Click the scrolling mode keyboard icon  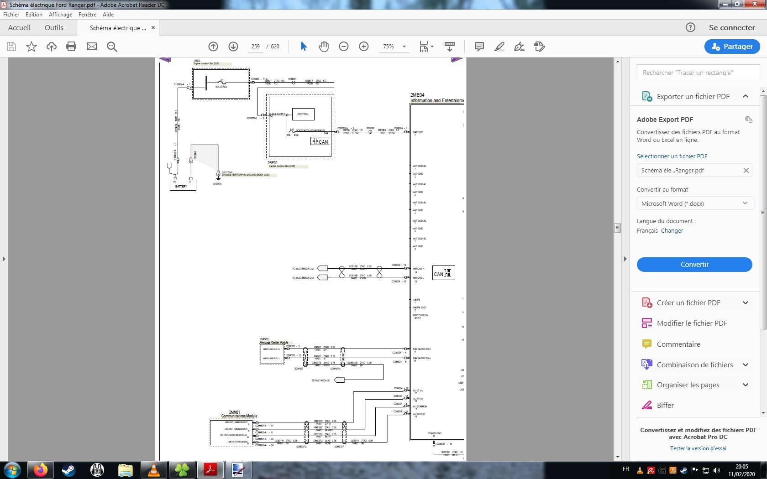pos(450,47)
